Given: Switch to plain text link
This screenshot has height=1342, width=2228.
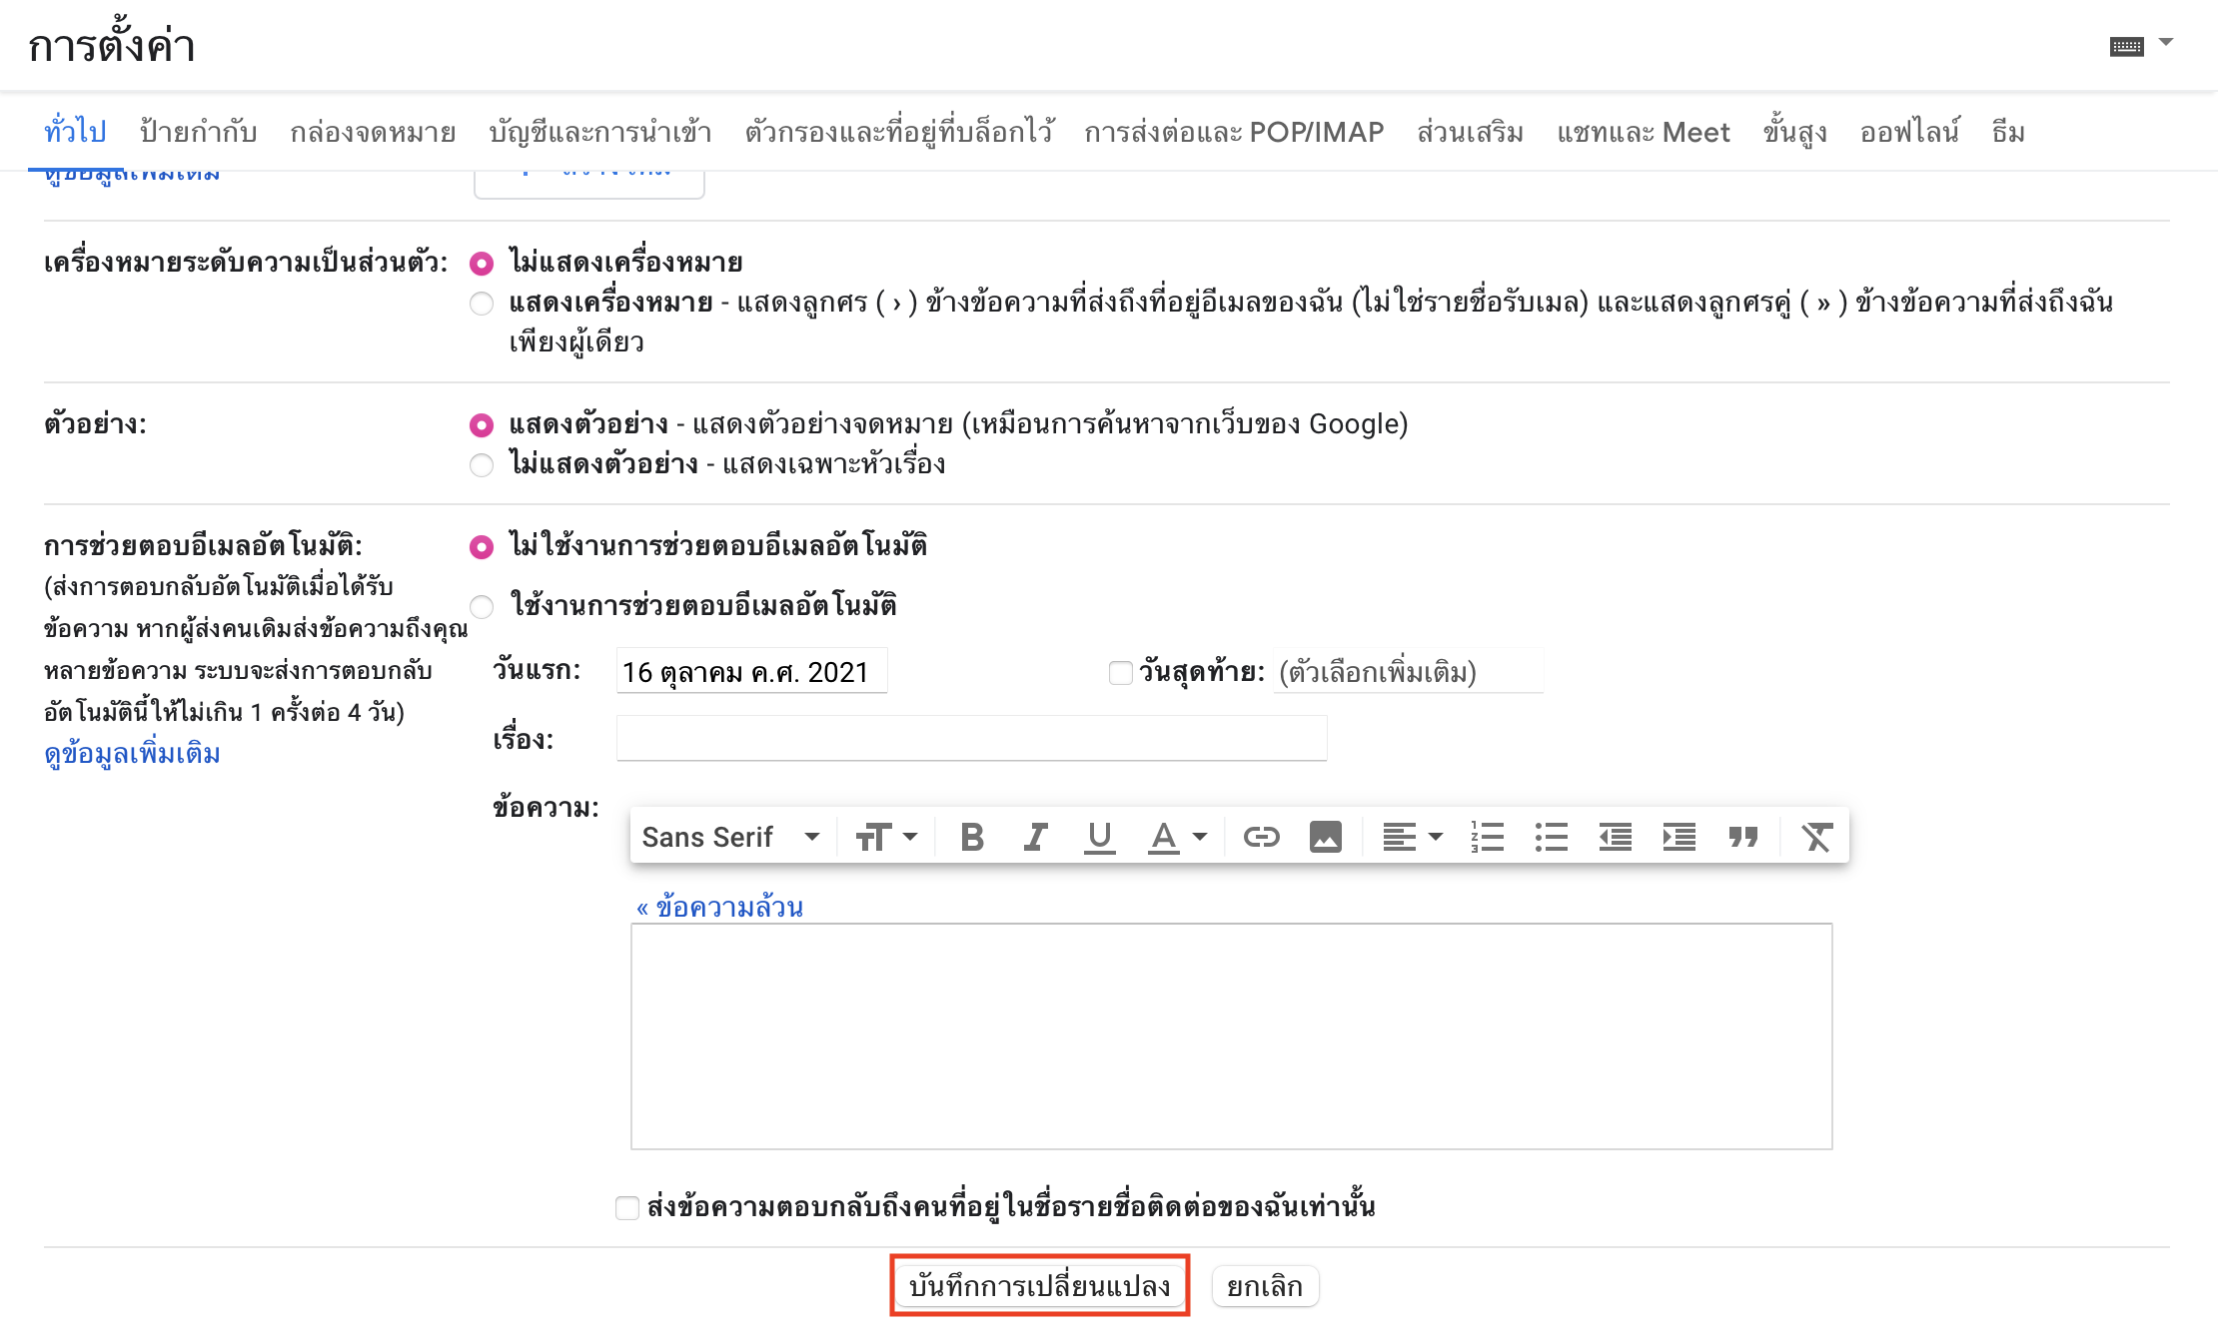Looking at the screenshot, I should click(x=719, y=907).
